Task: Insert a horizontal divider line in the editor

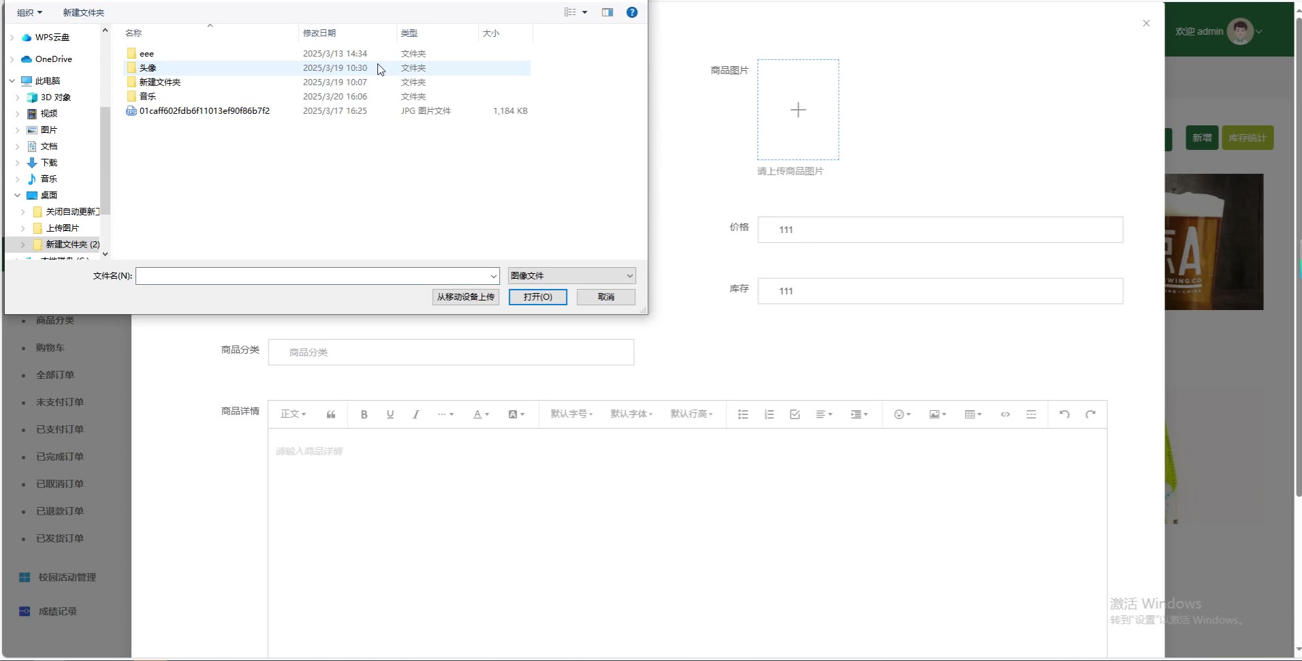Action: pos(1031,414)
